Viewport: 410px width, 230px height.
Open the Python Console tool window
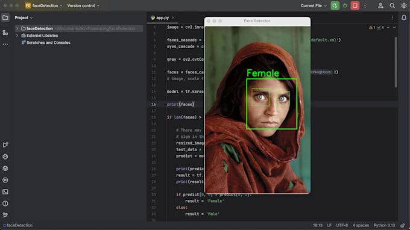pos(5,157)
